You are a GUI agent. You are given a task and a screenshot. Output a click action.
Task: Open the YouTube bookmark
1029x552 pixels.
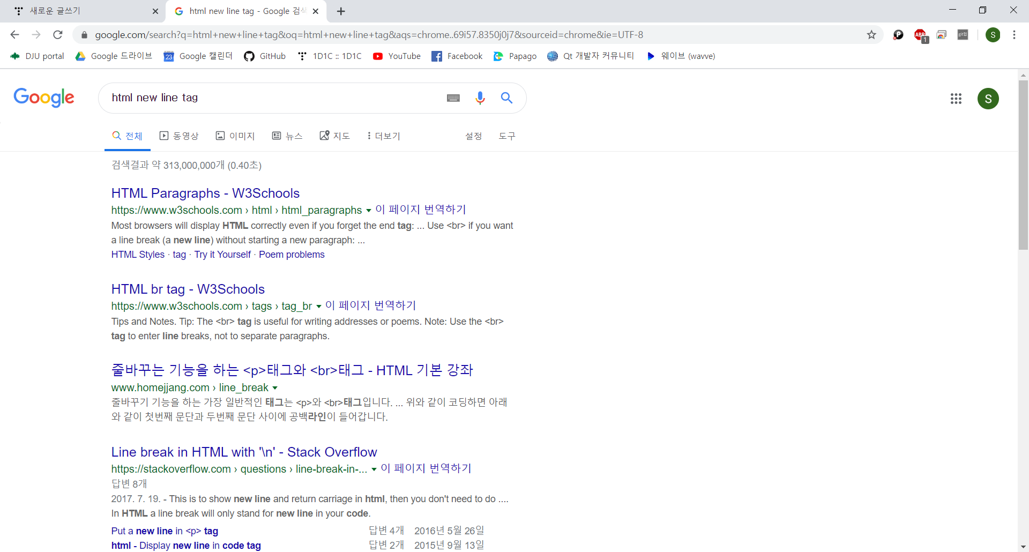pos(397,56)
